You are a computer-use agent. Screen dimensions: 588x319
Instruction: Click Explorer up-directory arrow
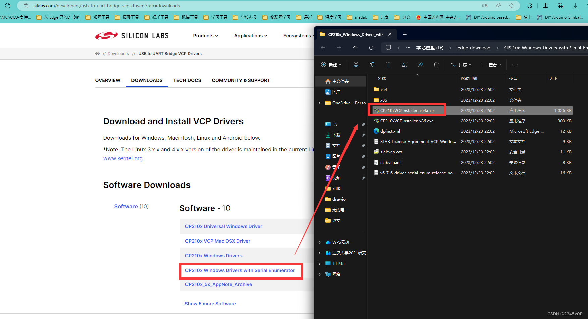pos(355,48)
